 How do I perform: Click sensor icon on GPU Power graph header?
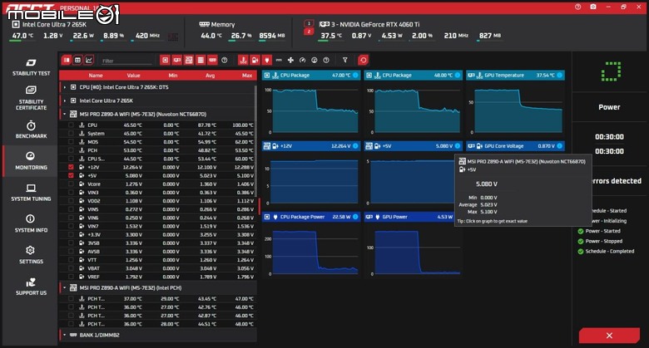pos(369,217)
